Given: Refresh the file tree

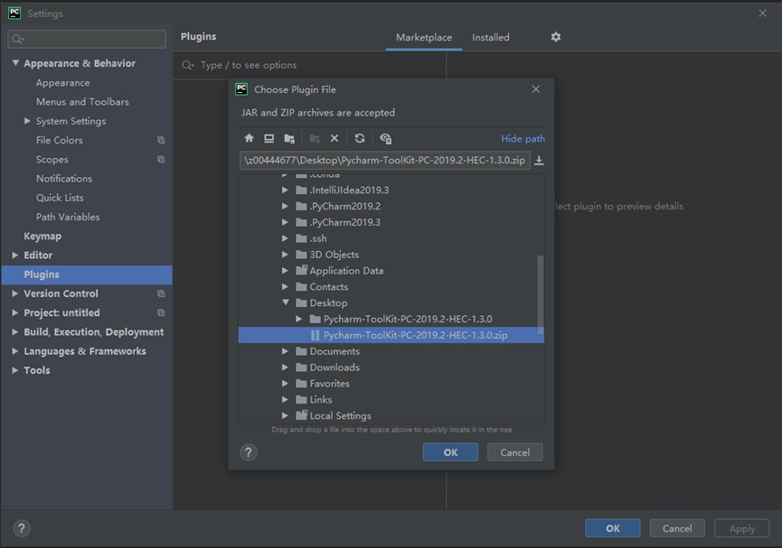Looking at the screenshot, I should (360, 138).
